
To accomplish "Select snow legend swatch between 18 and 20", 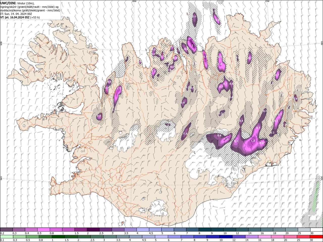I will click(x=279, y=230).
